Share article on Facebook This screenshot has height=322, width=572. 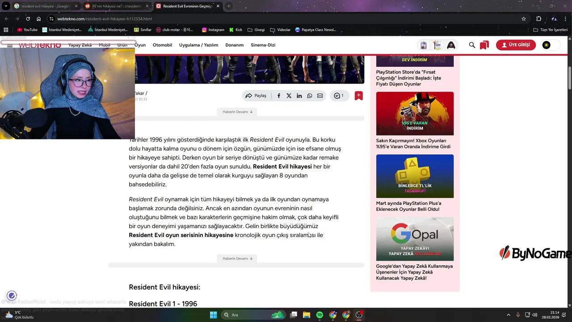279,96
